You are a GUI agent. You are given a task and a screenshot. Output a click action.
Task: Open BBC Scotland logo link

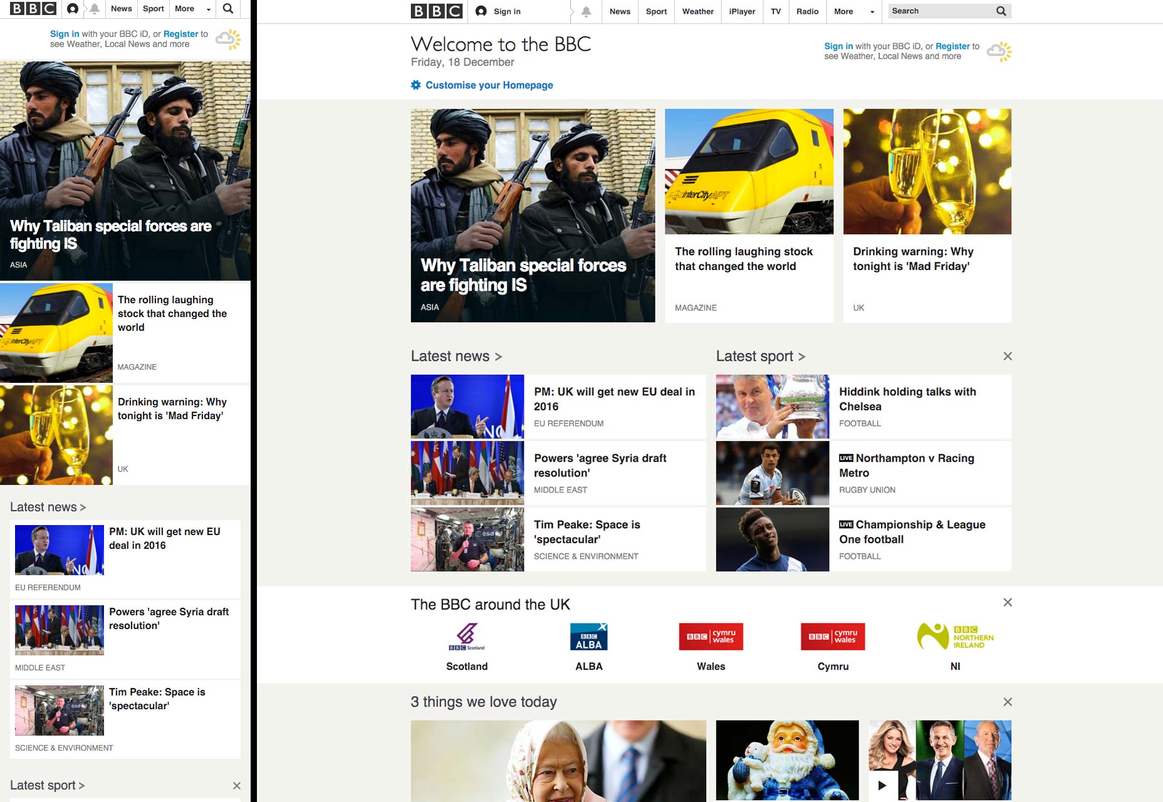(x=467, y=637)
